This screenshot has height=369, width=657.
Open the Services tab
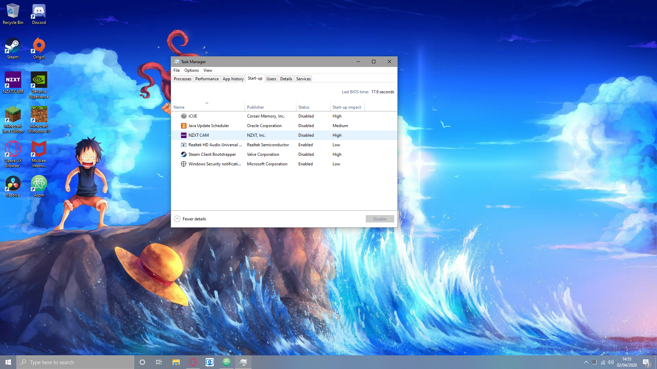tap(303, 79)
